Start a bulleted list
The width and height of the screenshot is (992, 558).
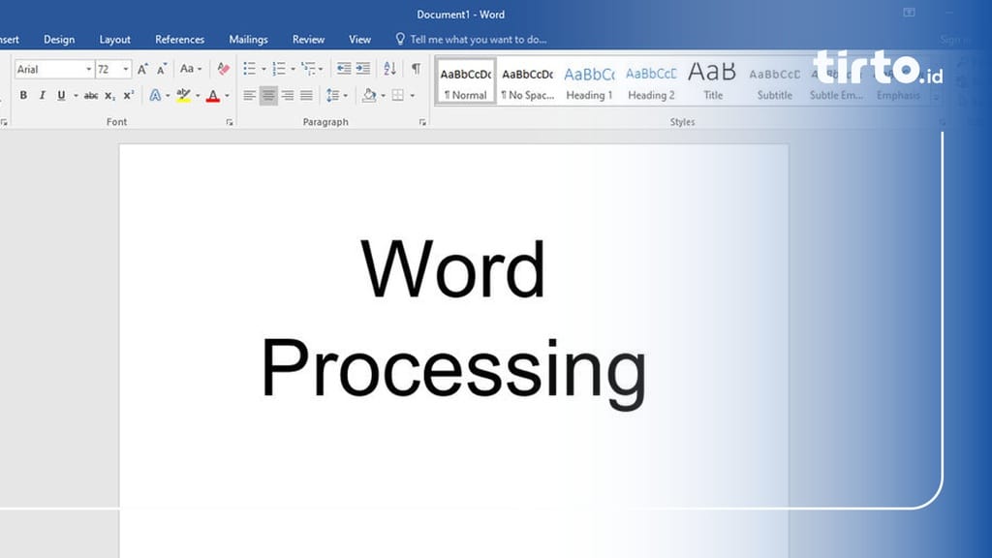249,69
